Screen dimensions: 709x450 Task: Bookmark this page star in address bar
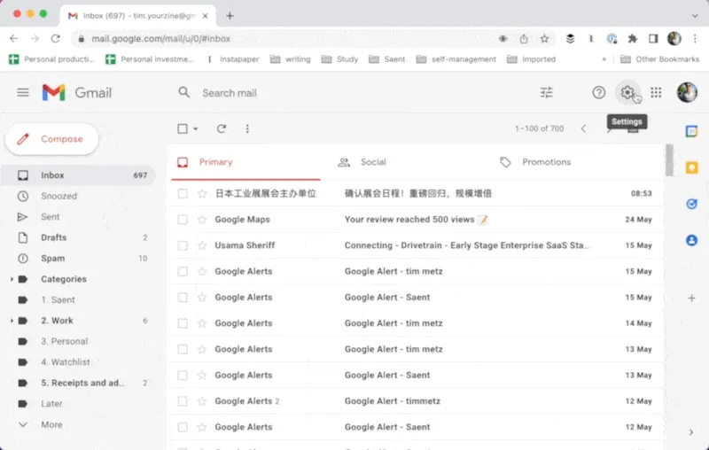pyautogui.click(x=544, y=39)
